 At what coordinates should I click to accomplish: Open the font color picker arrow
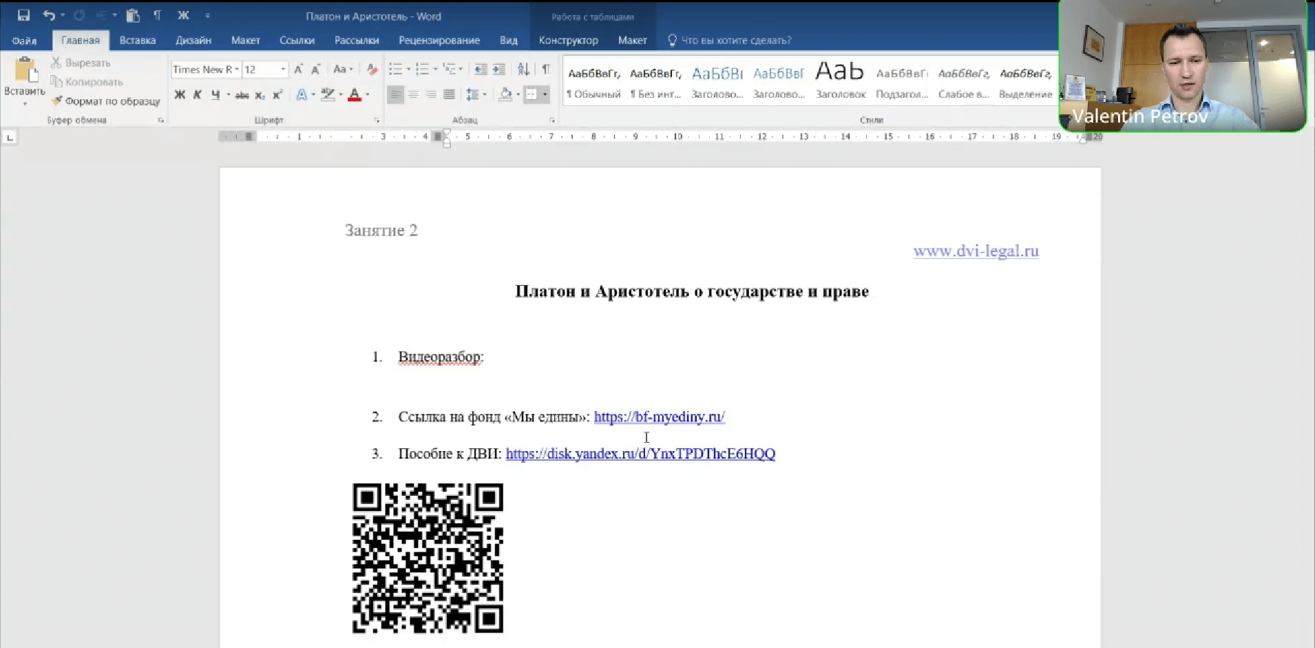coord(366,94)
